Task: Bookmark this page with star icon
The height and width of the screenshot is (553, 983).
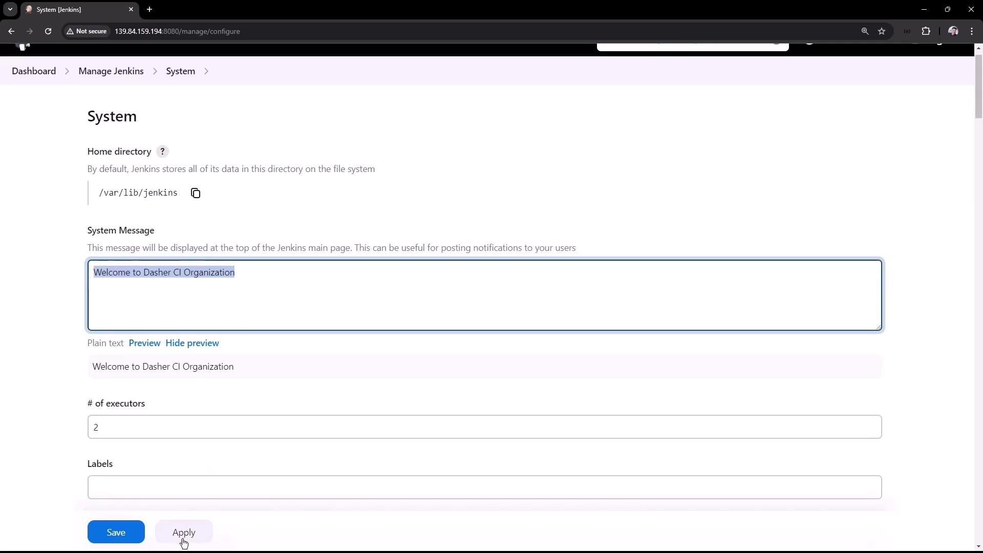Action: click(882, 31)
